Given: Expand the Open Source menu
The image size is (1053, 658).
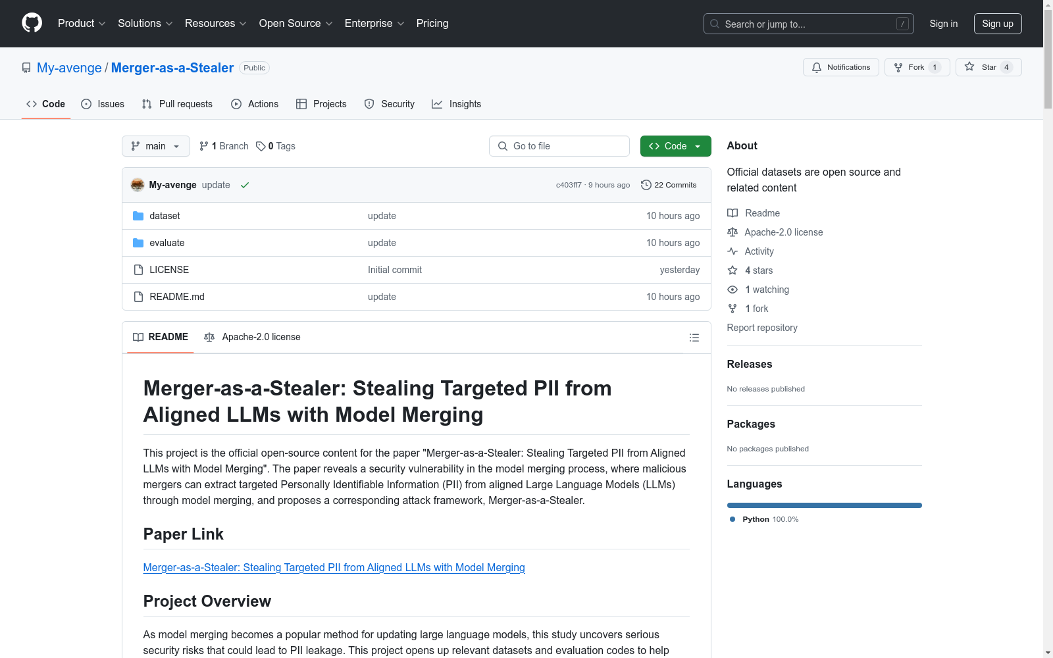Looking at the screenshot, I should click(x=296, y=24).
